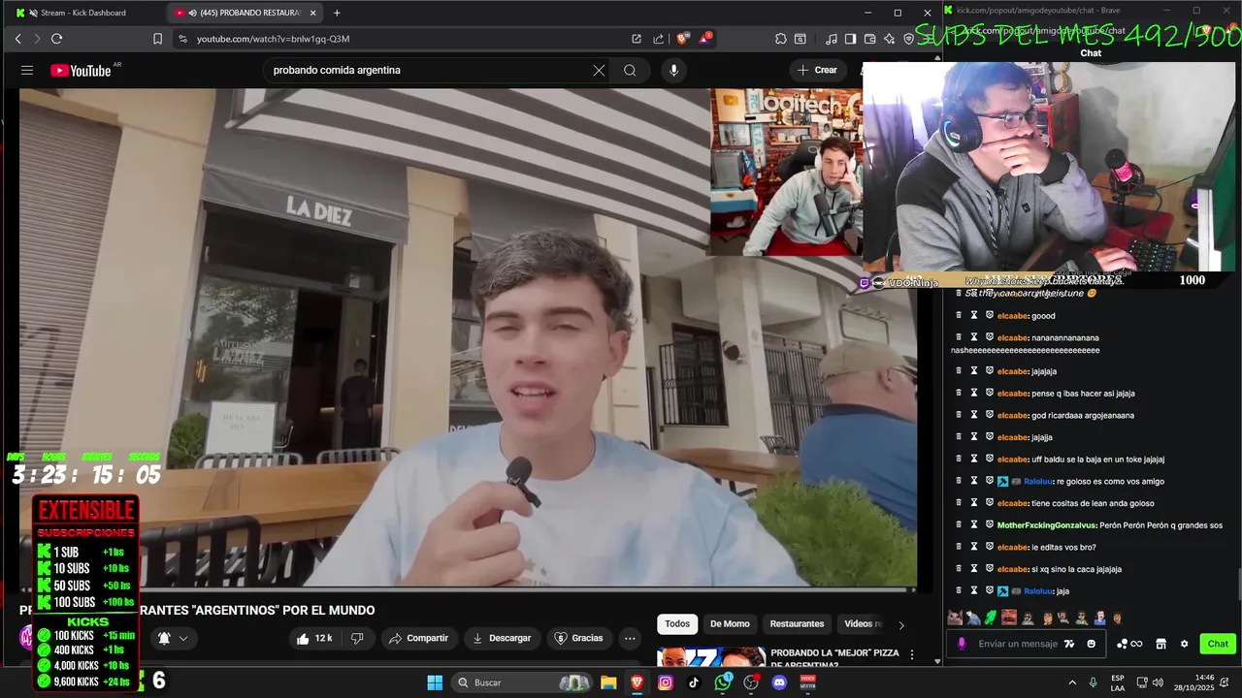This screenshot has height=698, width=1242.
Task: Click the taskbar Buscar search box
Action: [523, 682]
